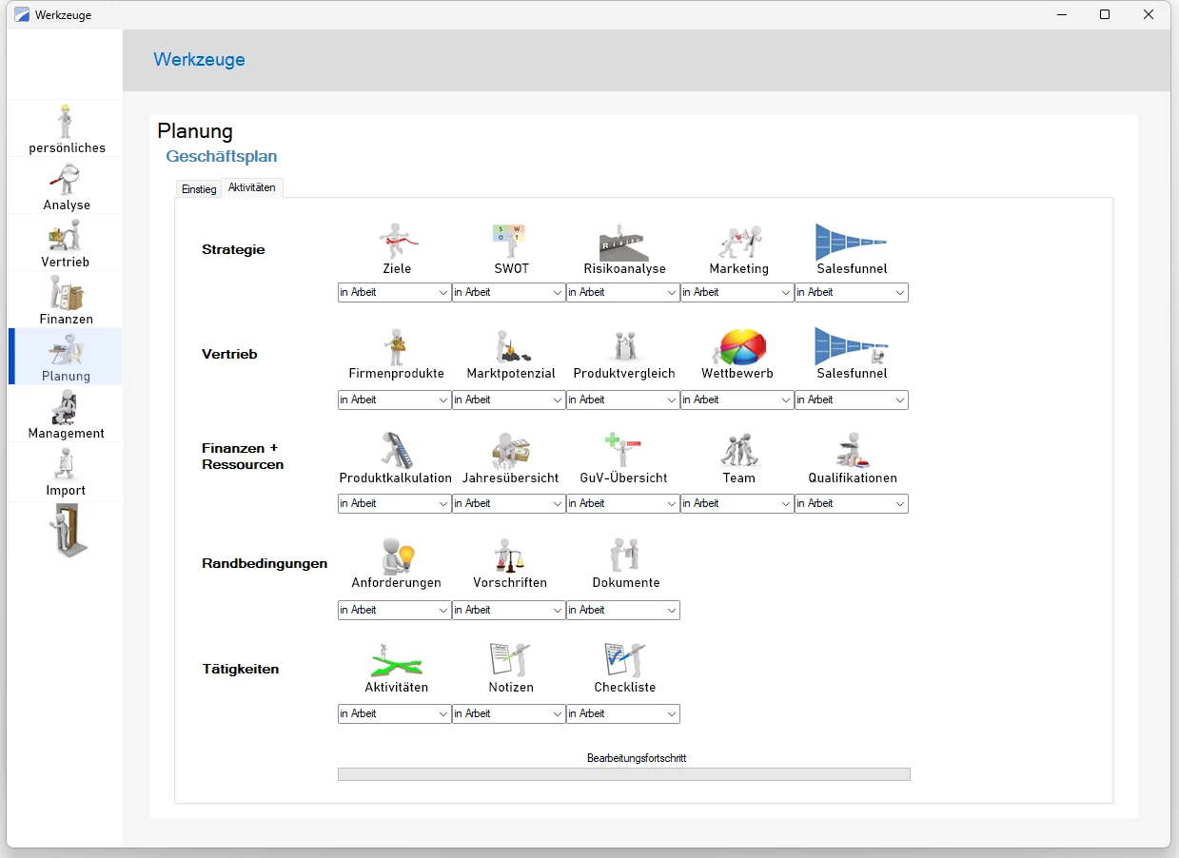
Task: Expand the status dropdown under Notizen
Action: (509, 714)
